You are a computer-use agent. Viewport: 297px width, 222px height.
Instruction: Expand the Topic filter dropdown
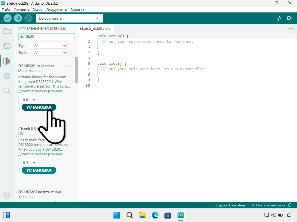[x=50, y=53]
